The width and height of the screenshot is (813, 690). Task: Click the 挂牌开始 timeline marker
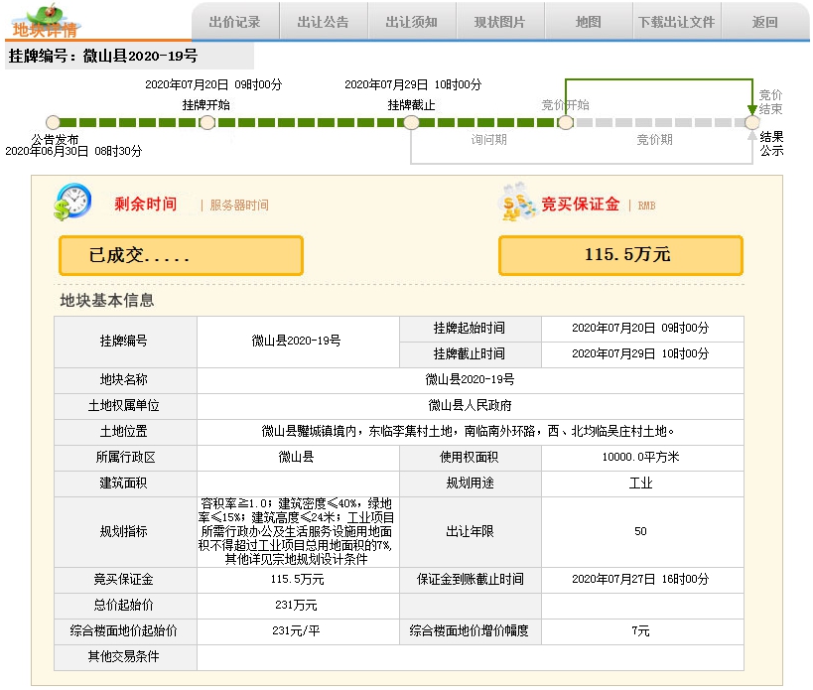(x=207, y=122)
